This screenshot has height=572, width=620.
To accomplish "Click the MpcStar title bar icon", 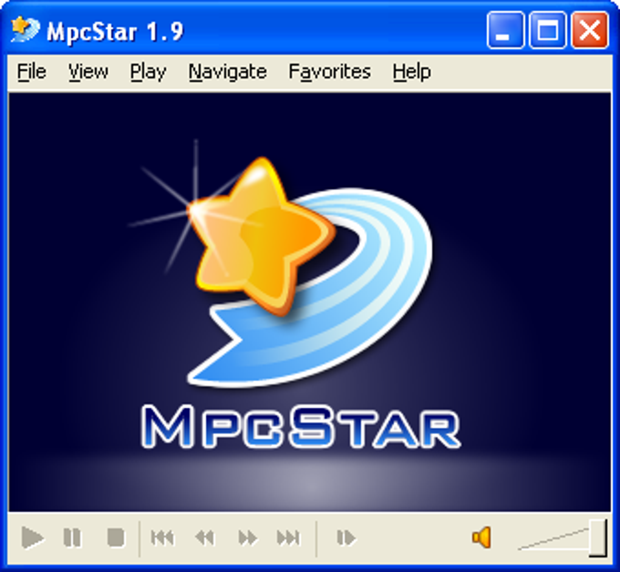I will tap(26, 30).
